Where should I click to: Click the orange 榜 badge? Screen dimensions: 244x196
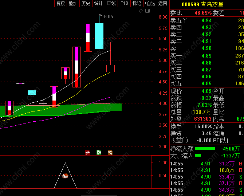pos(110,152)
